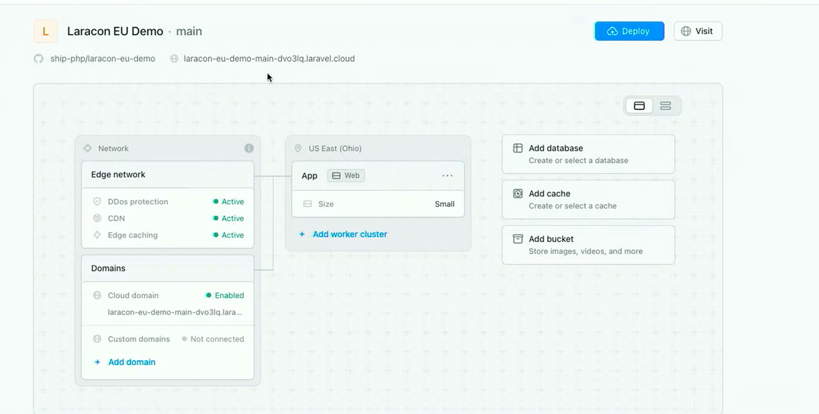Click the CDN Active status
The height and width of the screenshot is (414, 819).
228,218
